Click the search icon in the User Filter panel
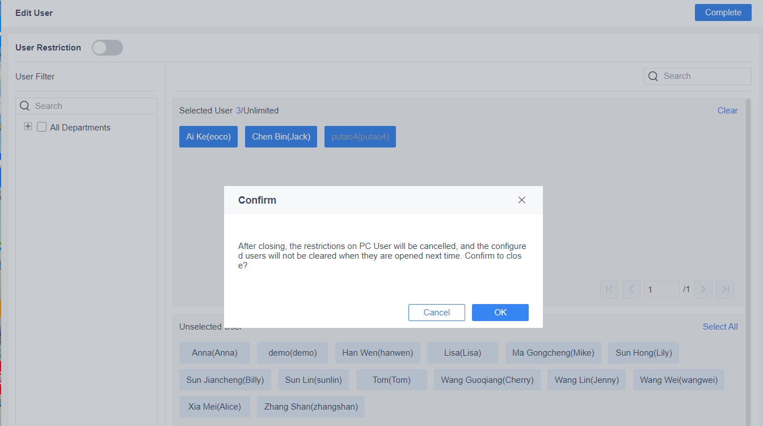 pyautogui.click(x=24, y=106)
